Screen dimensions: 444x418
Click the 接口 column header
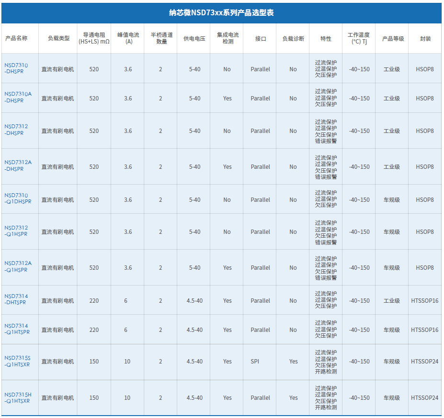[261, 38]
